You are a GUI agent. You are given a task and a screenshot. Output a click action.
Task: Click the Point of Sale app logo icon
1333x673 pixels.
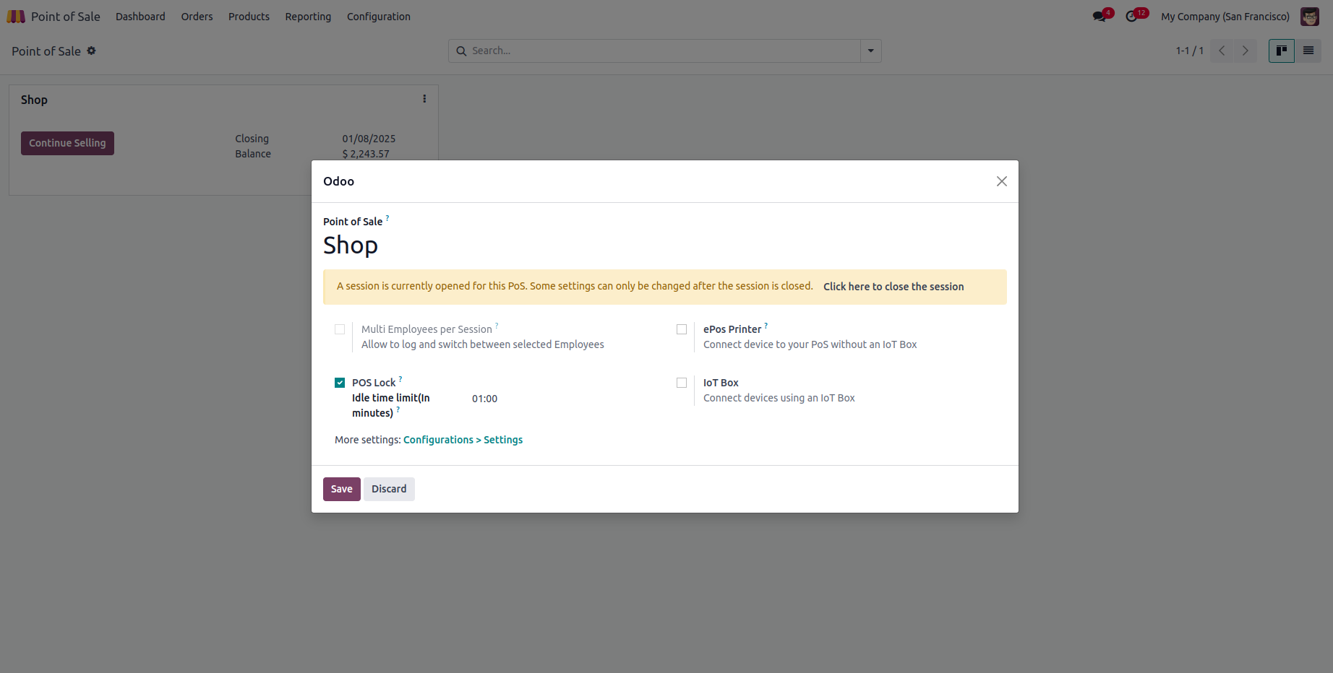click(x=16, y=16)
